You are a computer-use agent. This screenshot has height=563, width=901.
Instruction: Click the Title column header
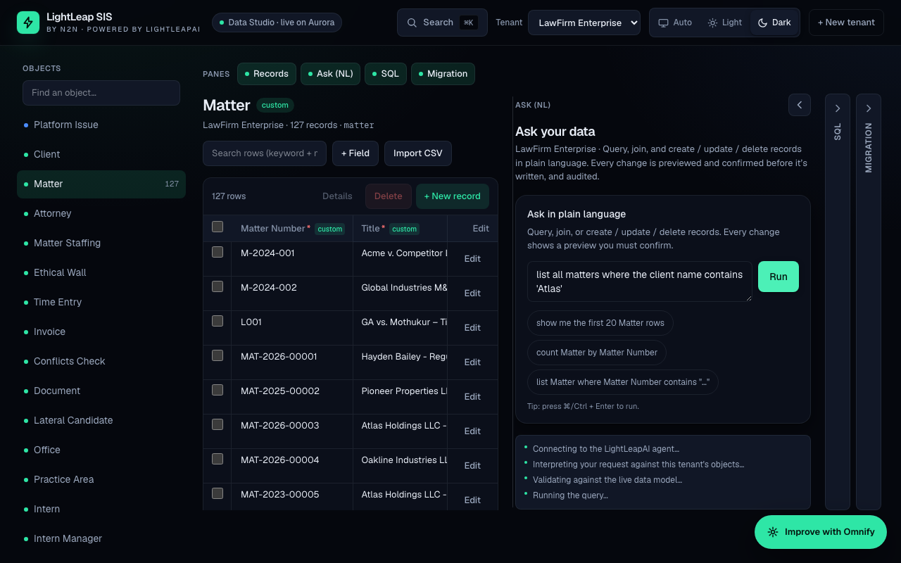click(x=400, y=229)
